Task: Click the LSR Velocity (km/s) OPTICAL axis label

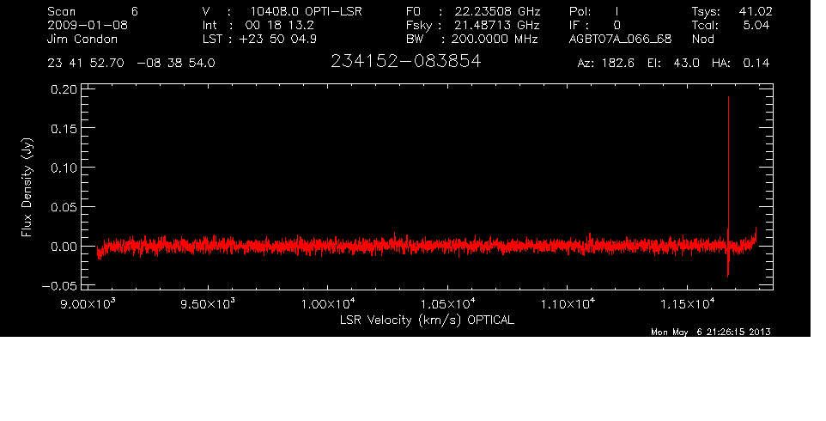Action: pyautogui.click(x=427, y=320)
